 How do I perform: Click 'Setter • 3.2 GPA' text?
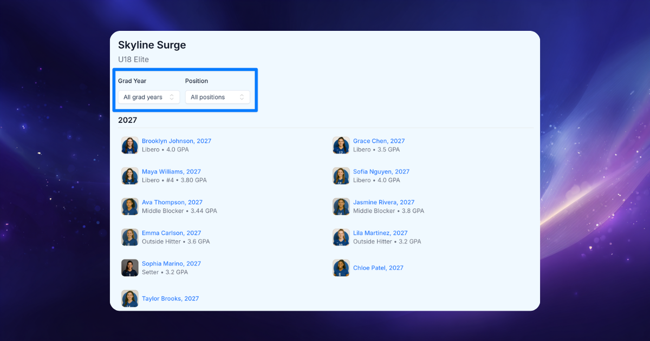click(x=165, y=272)
